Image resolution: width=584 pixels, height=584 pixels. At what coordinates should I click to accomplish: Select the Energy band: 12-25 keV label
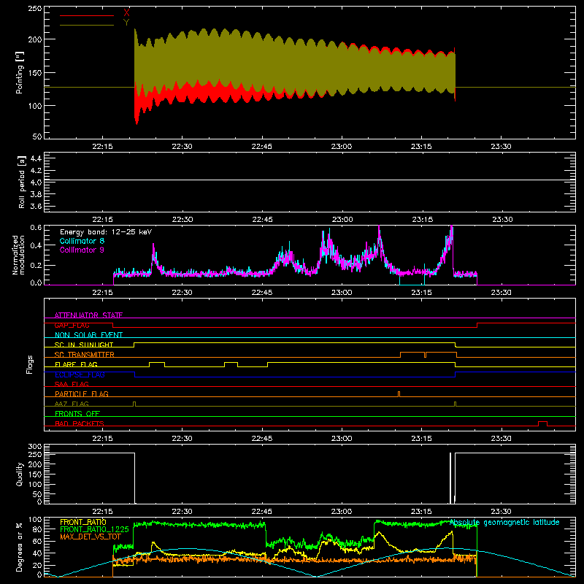pos(106,232)
